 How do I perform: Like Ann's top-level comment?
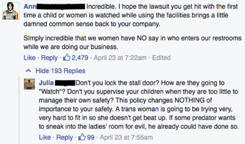[30, 58]
